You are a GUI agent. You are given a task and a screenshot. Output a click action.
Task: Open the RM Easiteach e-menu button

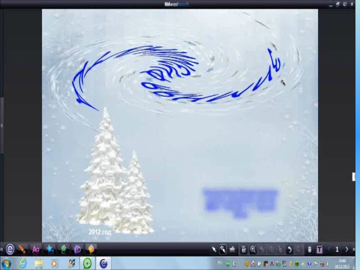[10, 249]
